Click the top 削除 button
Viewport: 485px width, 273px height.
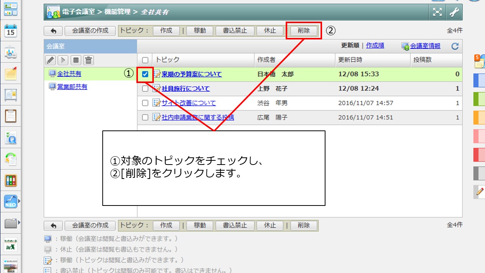[304, 31]
